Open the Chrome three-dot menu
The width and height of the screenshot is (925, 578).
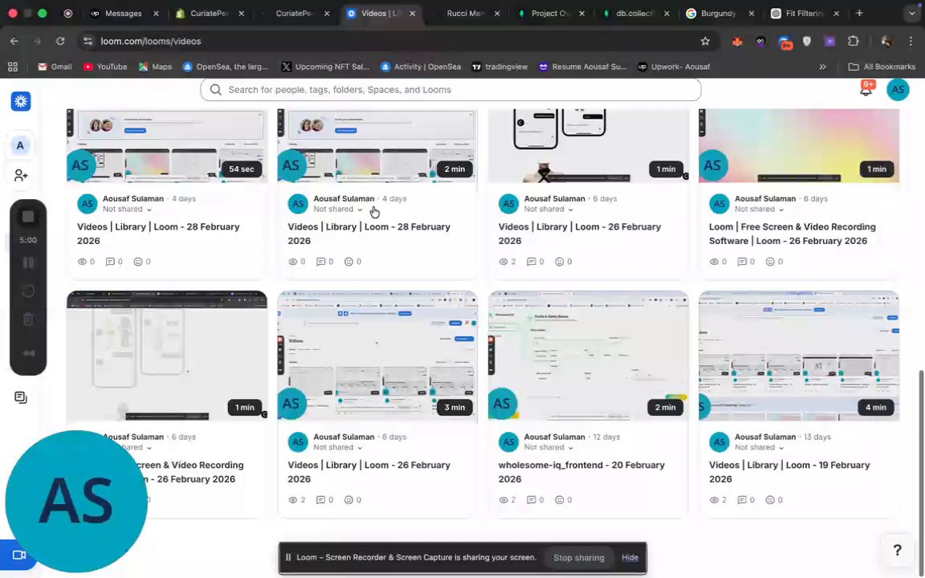tap(911, 41)
